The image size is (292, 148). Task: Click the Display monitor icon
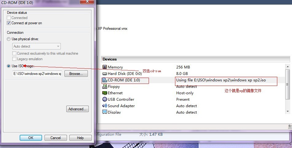pos(104,112)
